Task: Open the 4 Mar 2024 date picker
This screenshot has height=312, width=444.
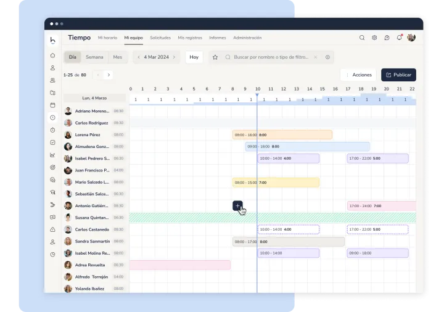Action: coord(156,57)
